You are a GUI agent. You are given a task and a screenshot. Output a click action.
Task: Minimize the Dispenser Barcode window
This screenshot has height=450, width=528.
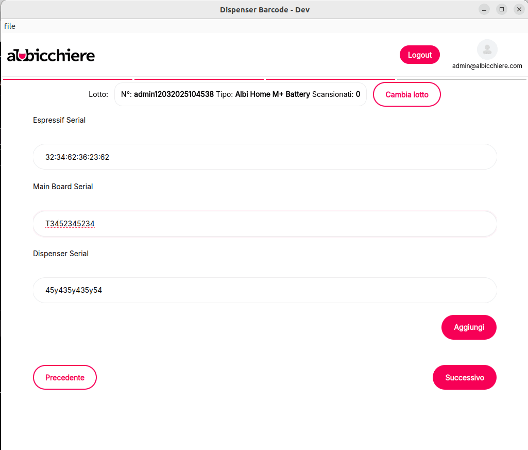[484, 9]
